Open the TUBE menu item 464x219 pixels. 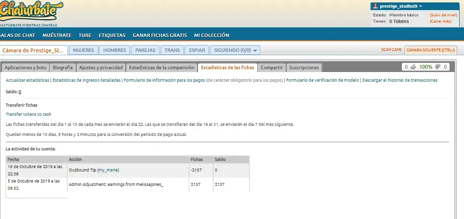coord(85,36)
